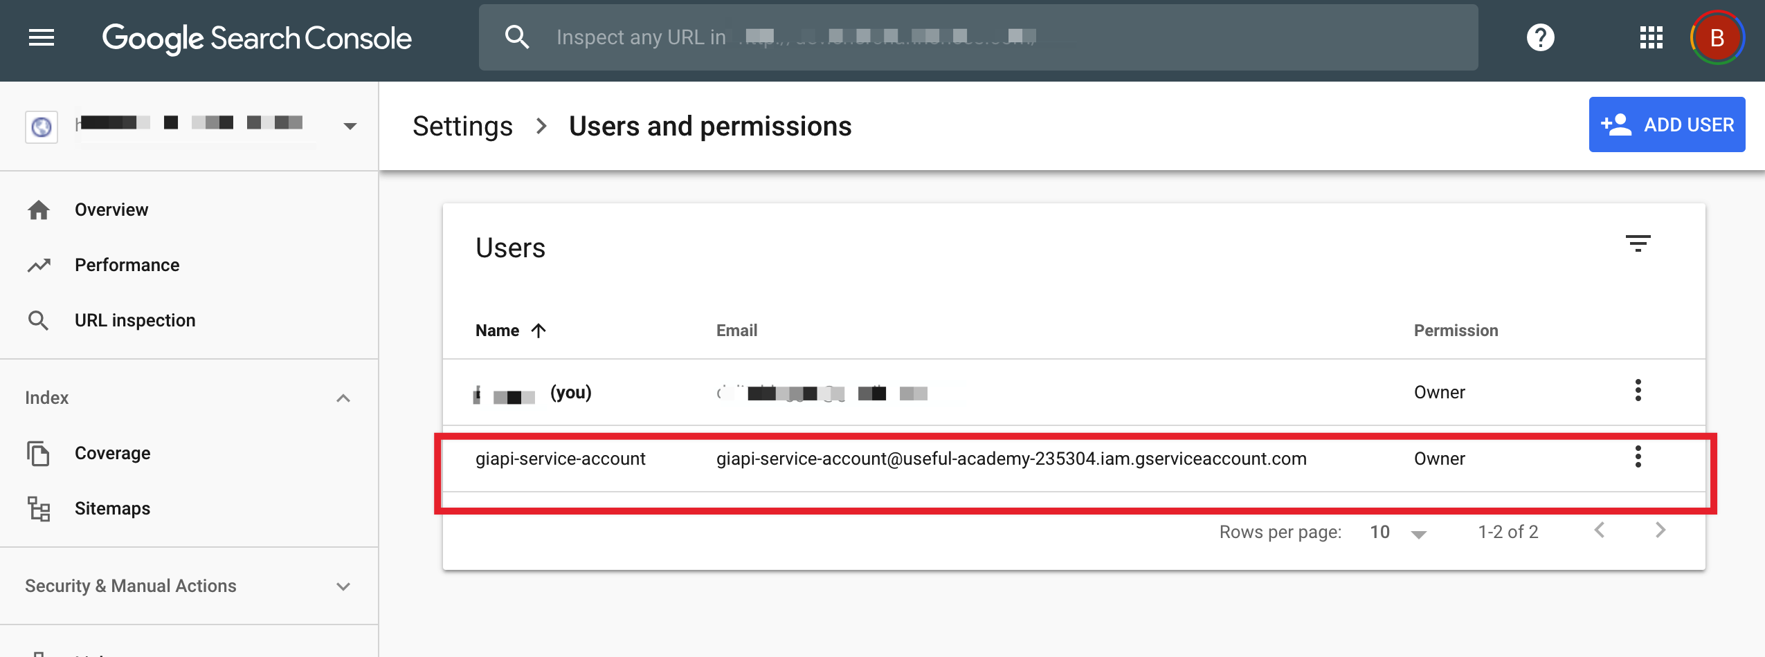Open more options for giapi-service-account row
This screenshot has width=1765, height=657.
tap(1638, 456)
